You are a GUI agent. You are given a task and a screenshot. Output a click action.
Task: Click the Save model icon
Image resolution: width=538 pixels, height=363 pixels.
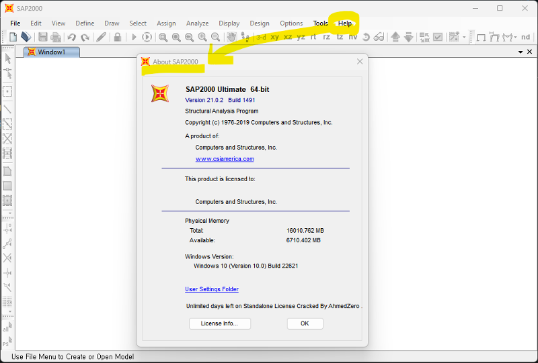[43, 37]
